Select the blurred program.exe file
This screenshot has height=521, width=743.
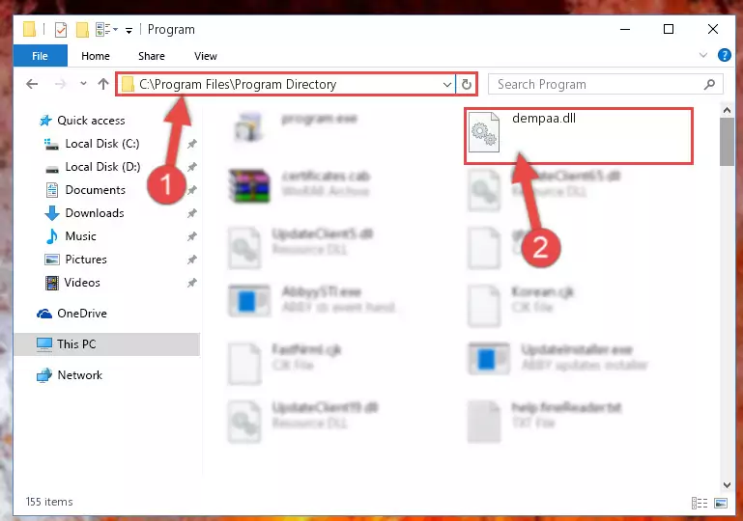coord(297,126)
